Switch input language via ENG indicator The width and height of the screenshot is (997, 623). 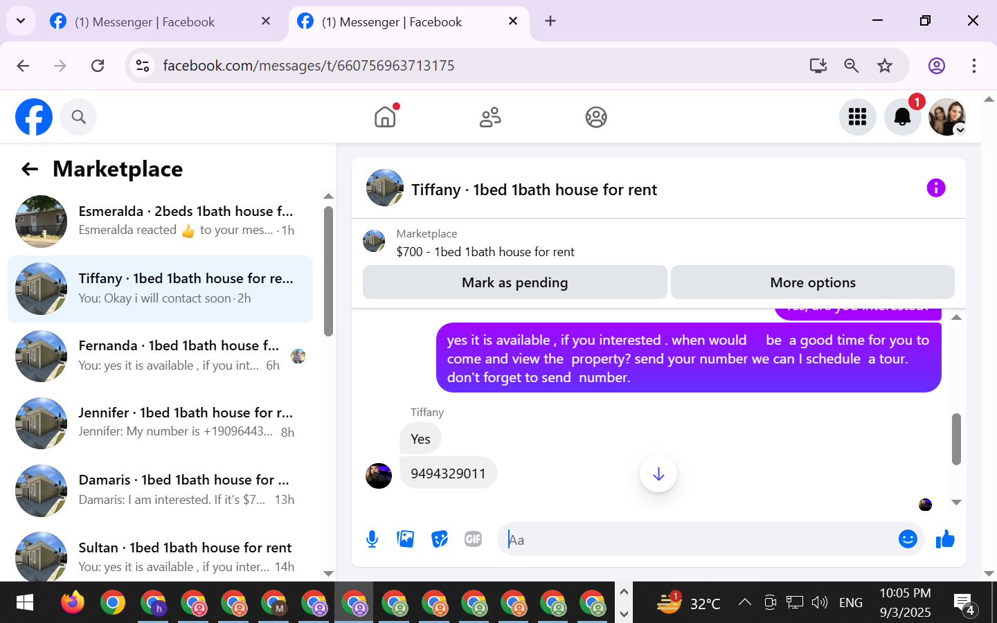click(x=851, y=603)
